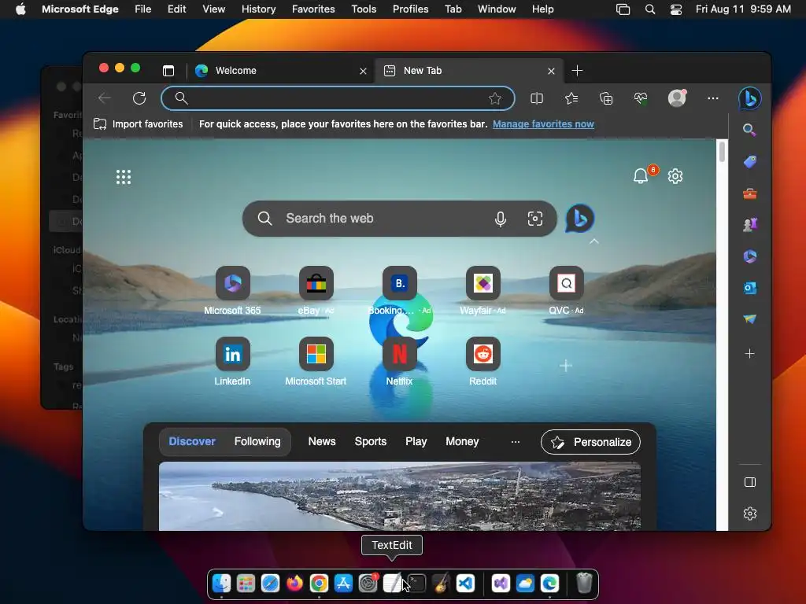
Task: Open Bing chat bubble beside search box
Action: pos(580,219)
